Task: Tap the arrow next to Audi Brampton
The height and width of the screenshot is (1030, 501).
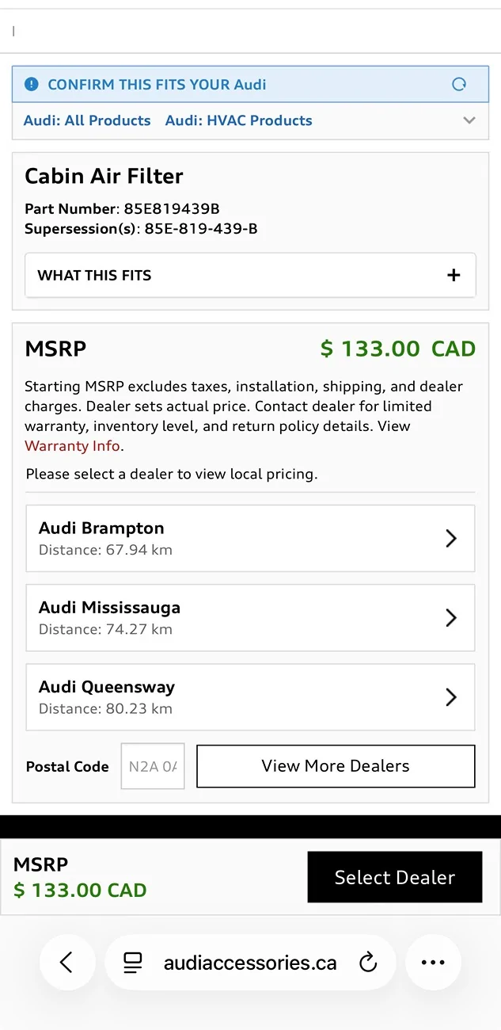Action: 451,538
